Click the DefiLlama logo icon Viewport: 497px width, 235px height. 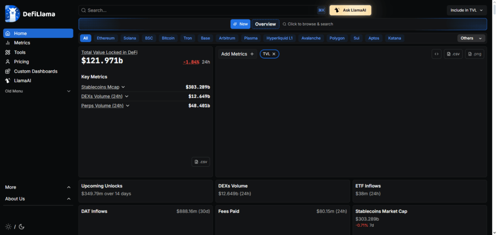(x=12, y=14)
